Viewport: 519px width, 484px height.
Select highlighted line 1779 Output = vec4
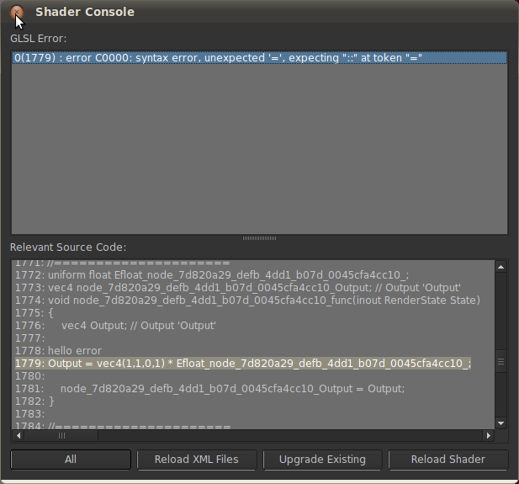pos(243,364)
